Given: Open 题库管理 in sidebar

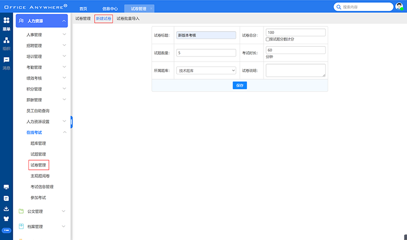Looking at the screenshot, I should coord(38,143).
